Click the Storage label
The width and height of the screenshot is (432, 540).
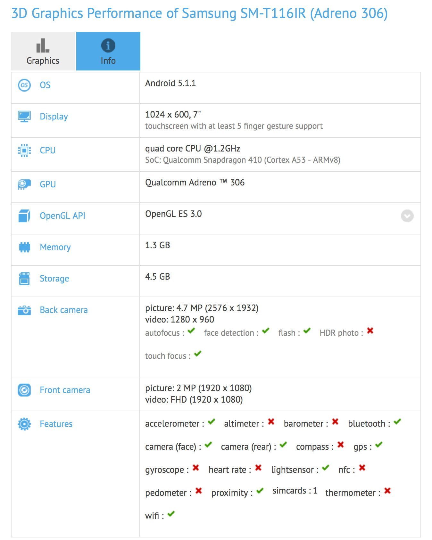(54, 279)
